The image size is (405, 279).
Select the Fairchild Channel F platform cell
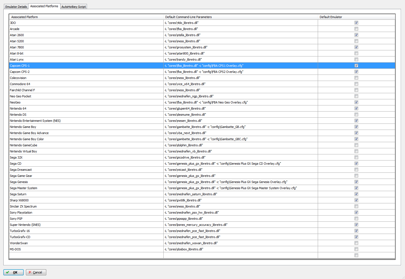click(x=86, y=90)
